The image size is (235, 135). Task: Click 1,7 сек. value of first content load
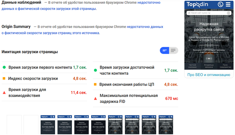(x=80, y=67)
